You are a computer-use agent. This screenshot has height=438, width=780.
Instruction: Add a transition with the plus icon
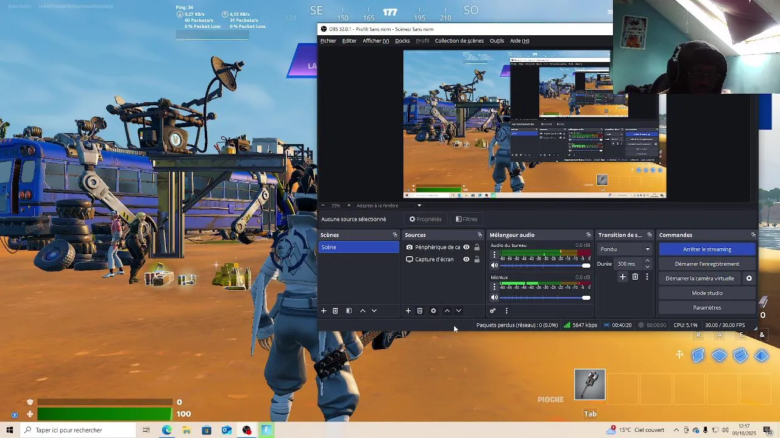[623, 277]
